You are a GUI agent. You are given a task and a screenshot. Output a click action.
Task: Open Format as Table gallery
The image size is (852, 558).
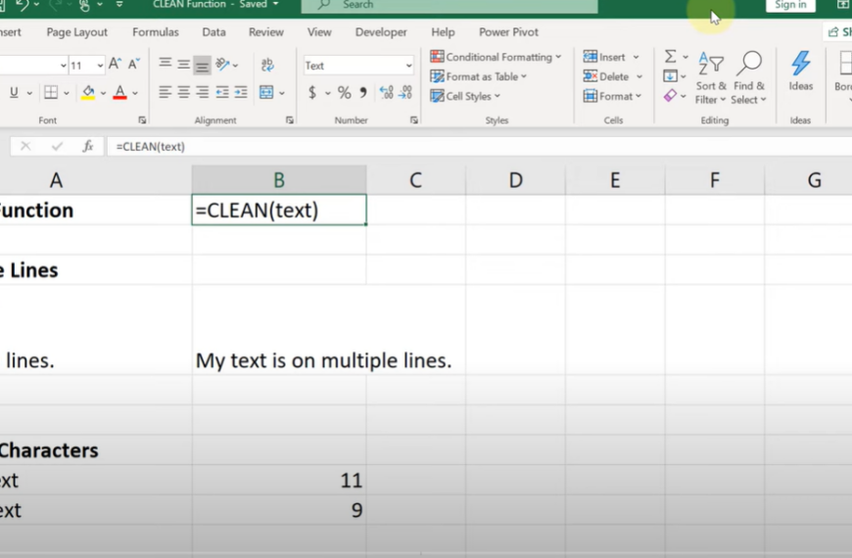[478, 76]
